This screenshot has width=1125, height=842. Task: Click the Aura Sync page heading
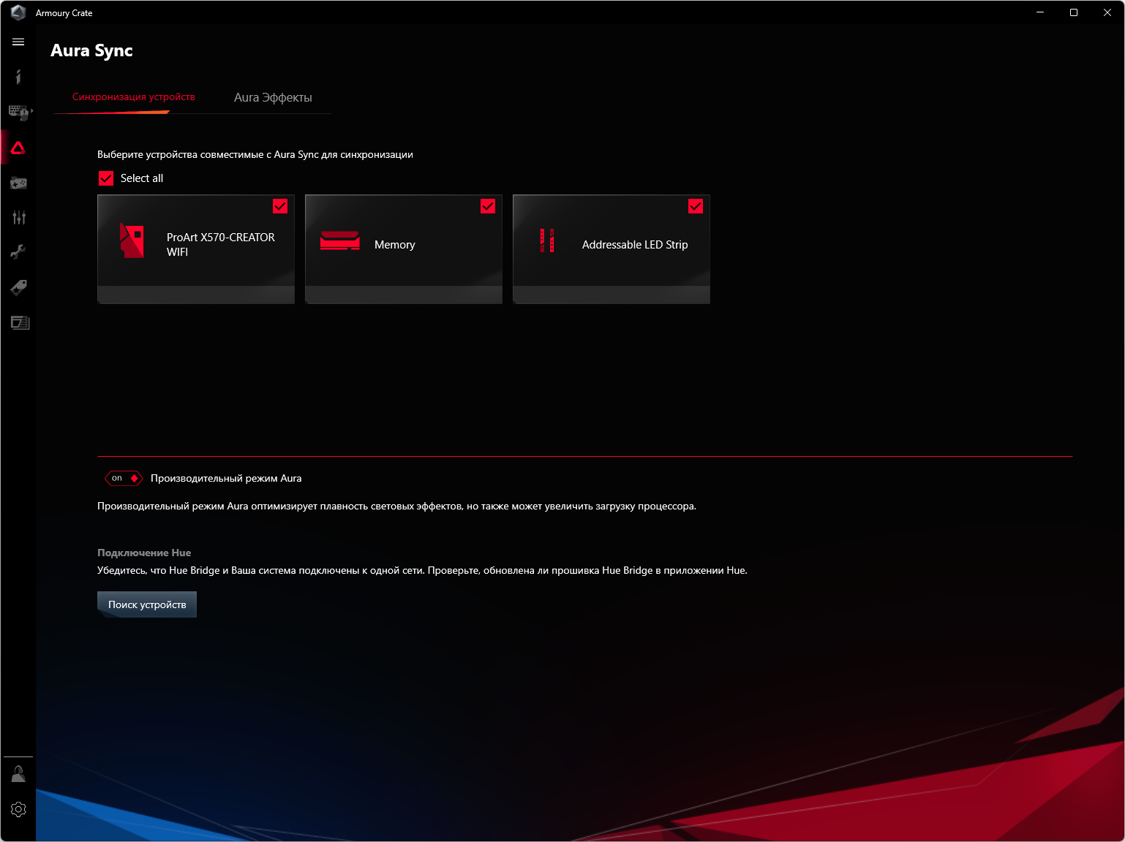click(92, 50)
